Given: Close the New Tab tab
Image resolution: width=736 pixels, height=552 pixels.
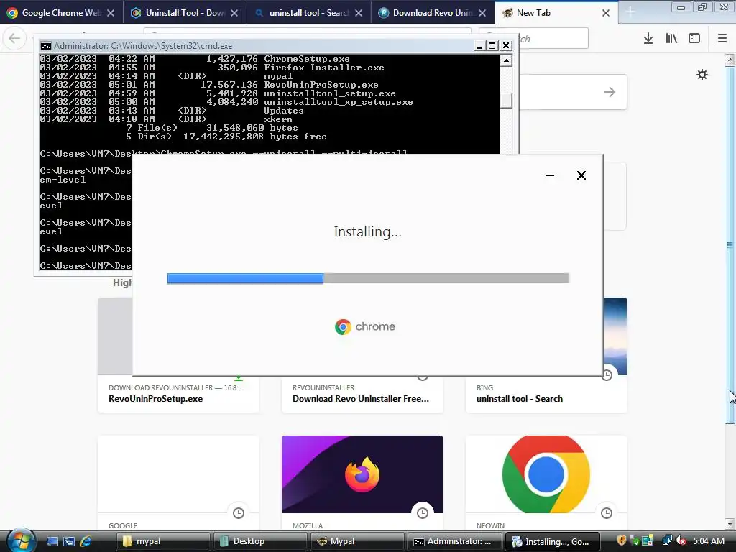Looking at the screenshot, I should (606, 13).
